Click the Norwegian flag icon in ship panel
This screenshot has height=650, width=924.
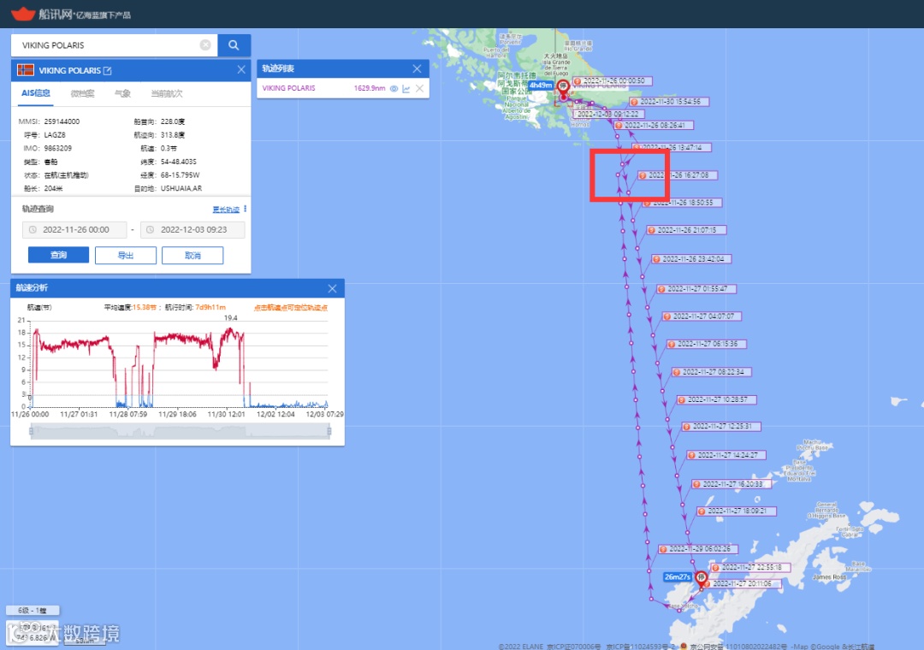[x=26, y=70]
